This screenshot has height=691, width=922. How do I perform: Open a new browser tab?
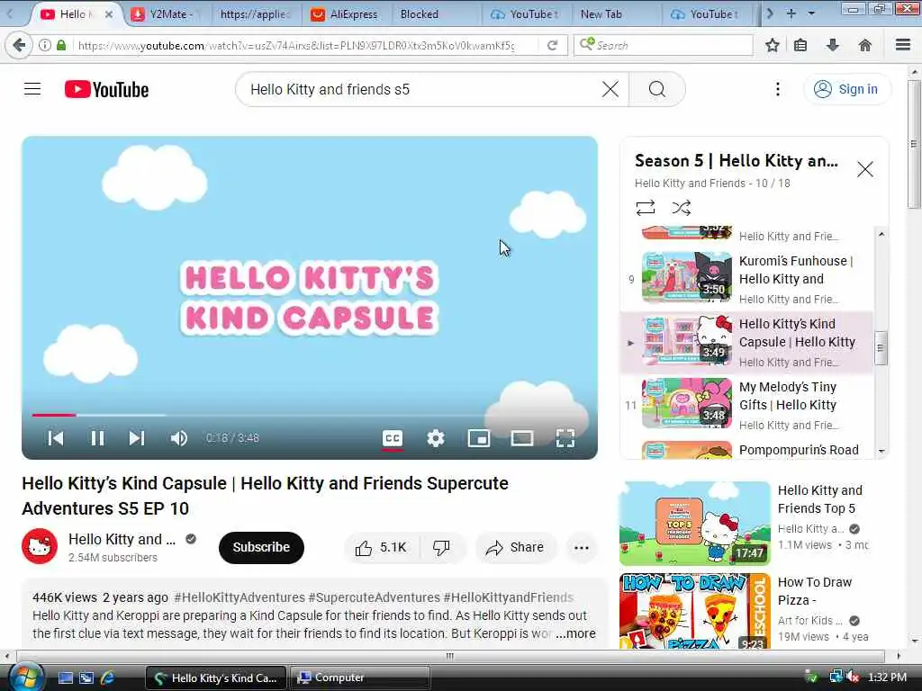[791, 13]
